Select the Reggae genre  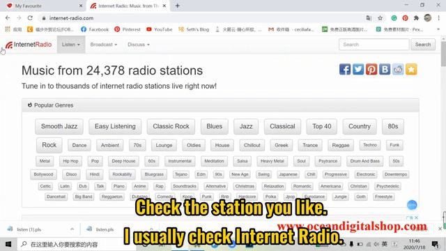pos(341,145)
